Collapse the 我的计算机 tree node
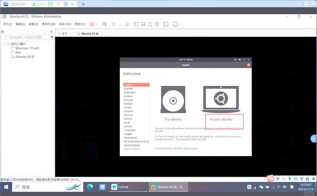Viewport: 317px width, 196px height. (x=4, y=44)
